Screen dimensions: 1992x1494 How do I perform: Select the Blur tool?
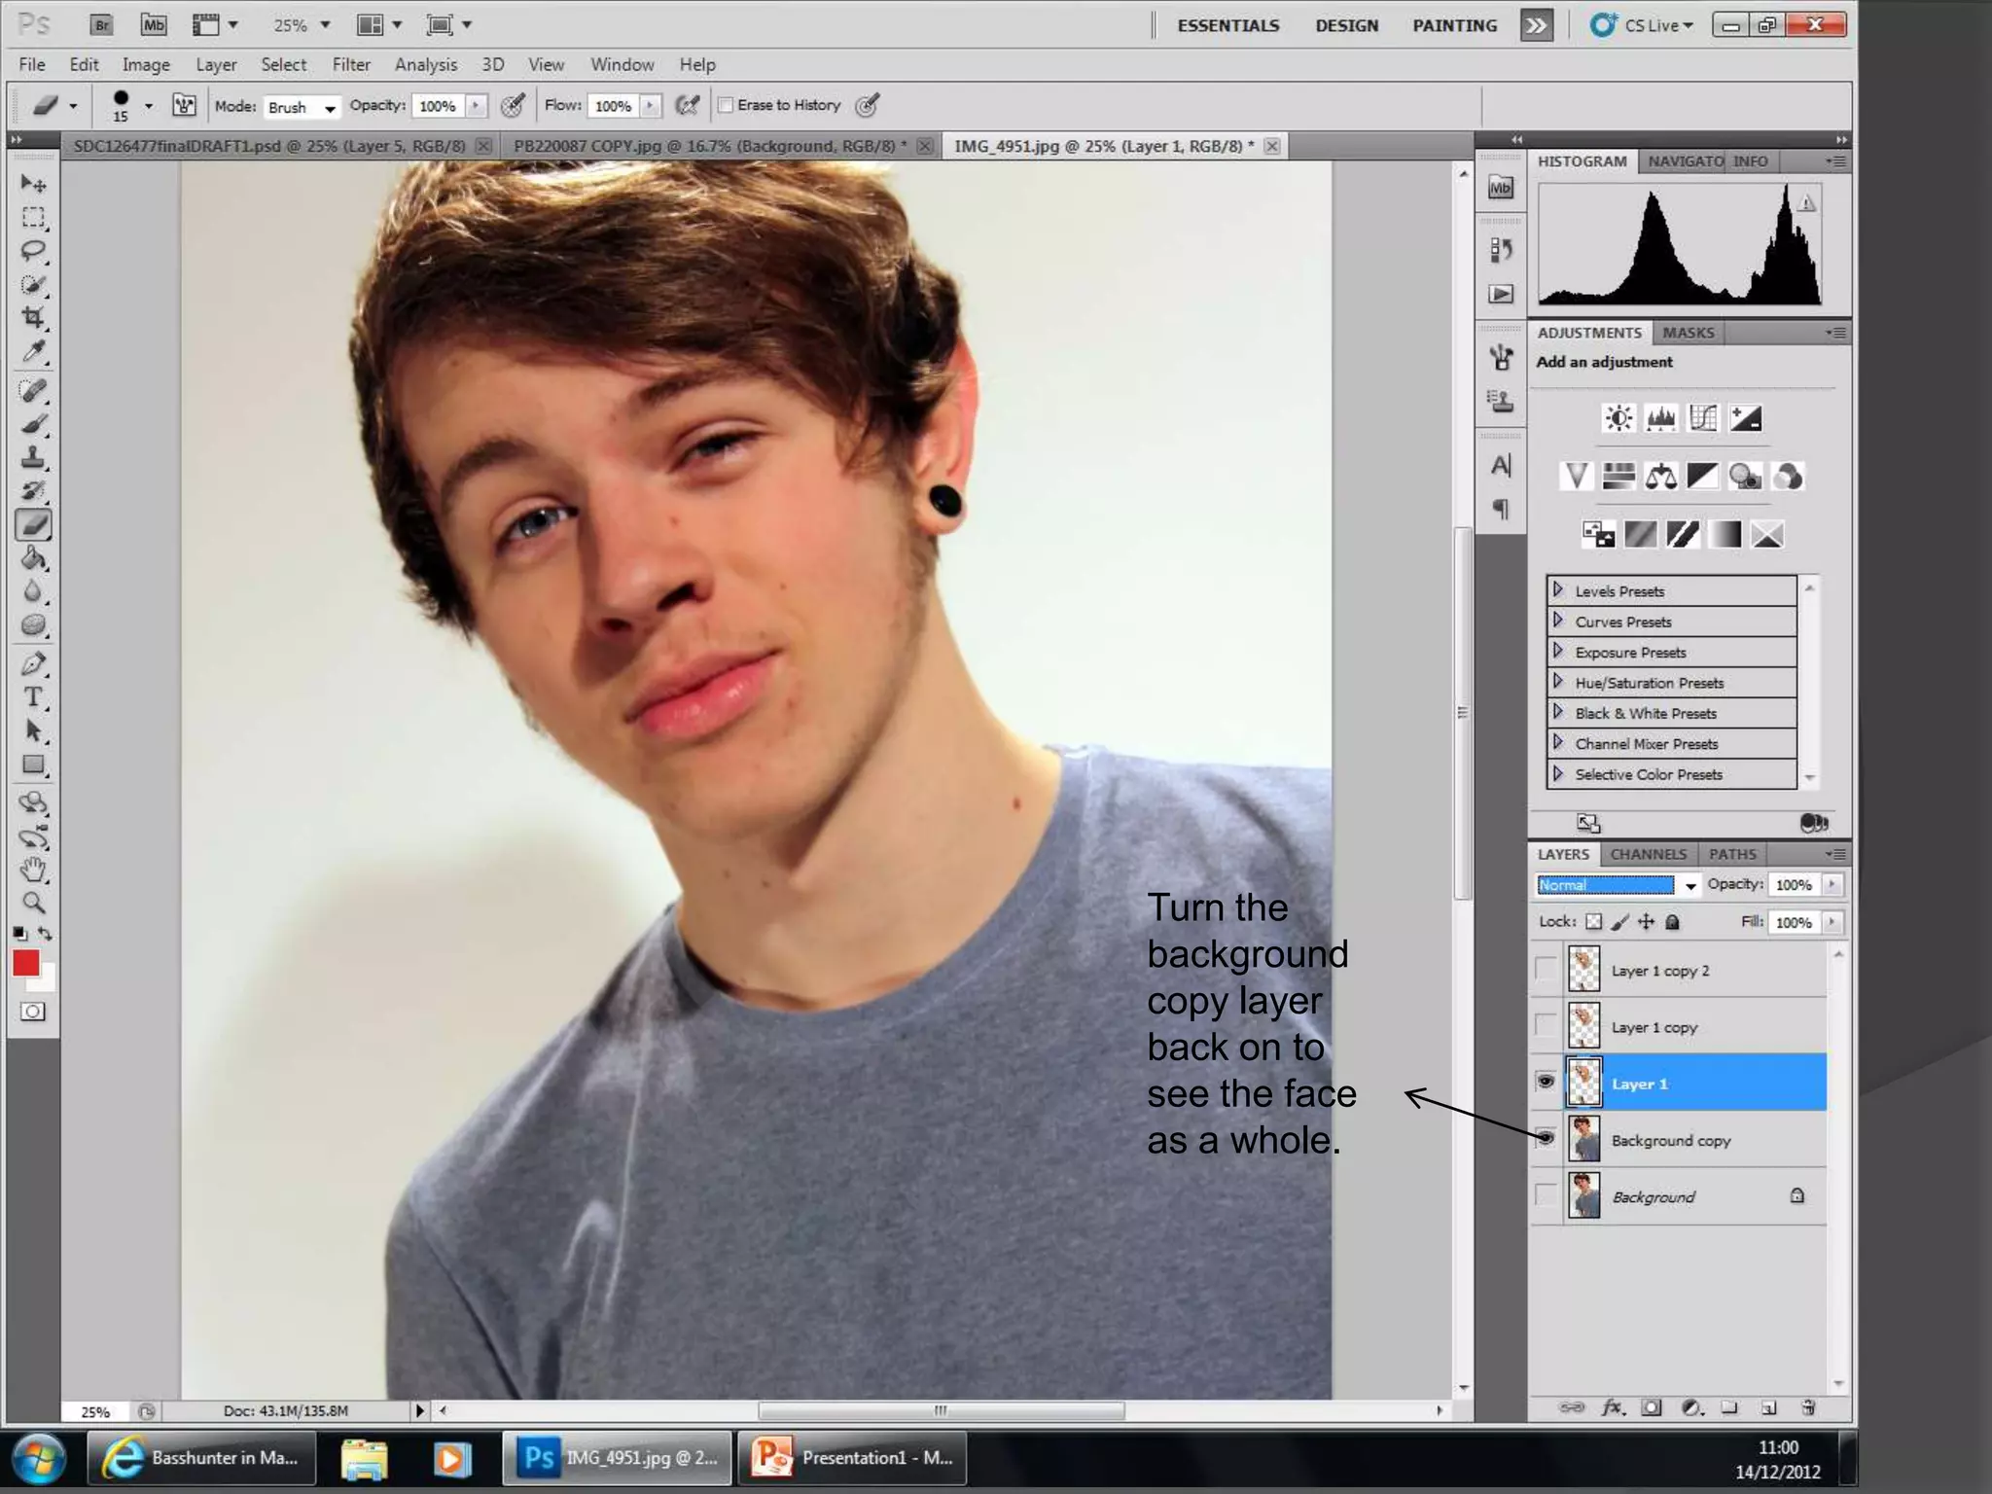(x=33, y=591)
